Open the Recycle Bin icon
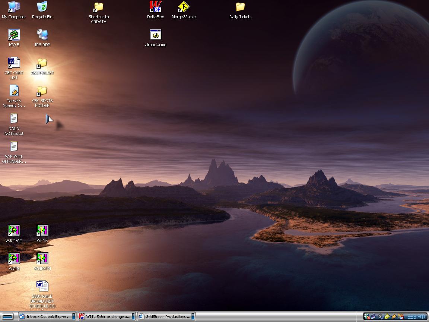Viewport: 429px width, 322px height. [x=42, y=7]
